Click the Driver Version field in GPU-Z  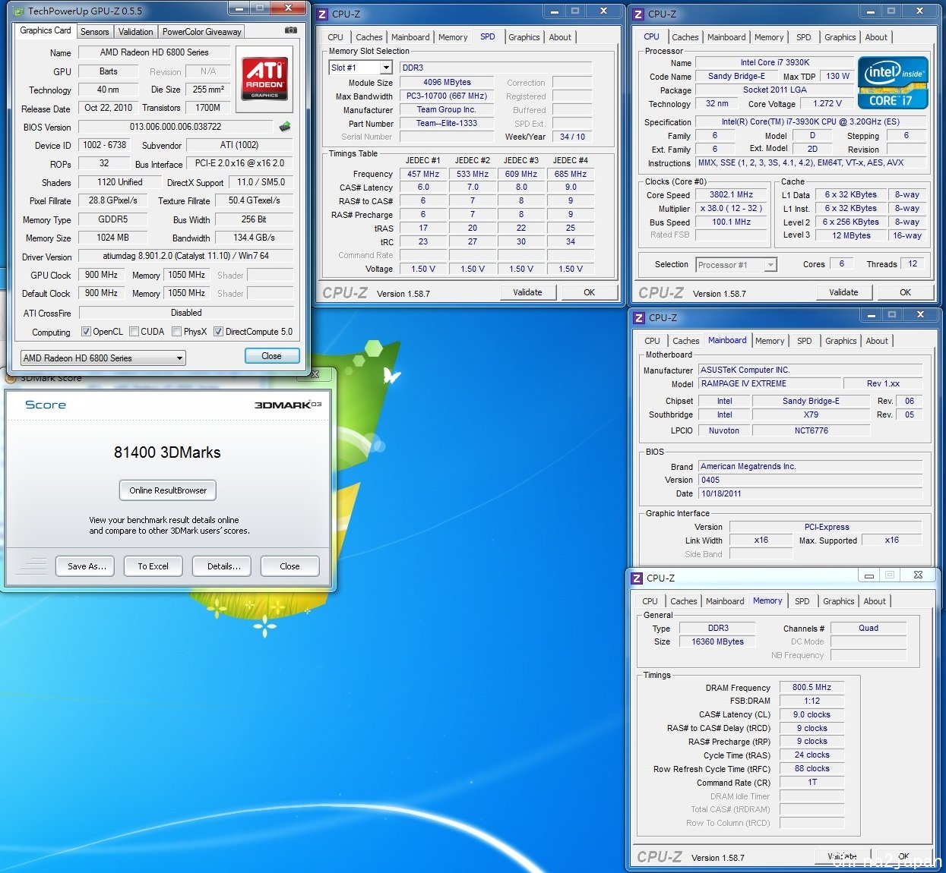186,256
